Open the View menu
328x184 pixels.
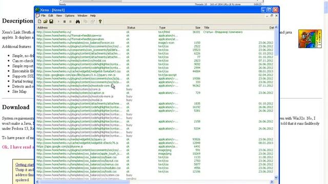(x=59, y=16)
